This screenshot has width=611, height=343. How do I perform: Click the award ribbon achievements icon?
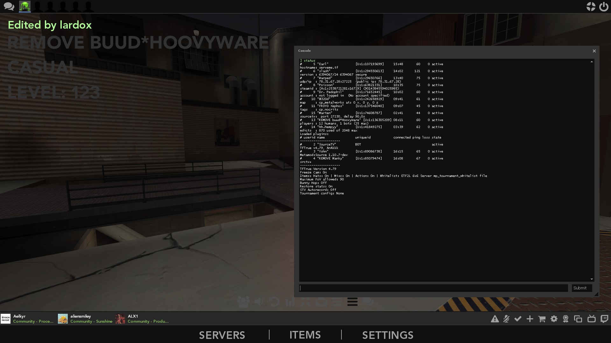pos(565,319)
